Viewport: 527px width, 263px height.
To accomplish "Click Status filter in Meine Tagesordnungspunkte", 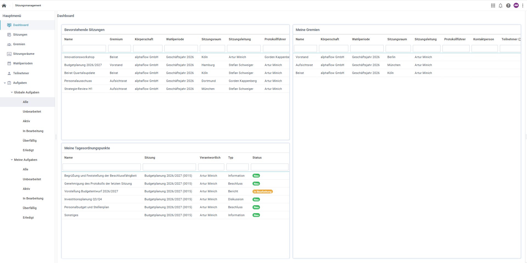I will tap(270, 167).
